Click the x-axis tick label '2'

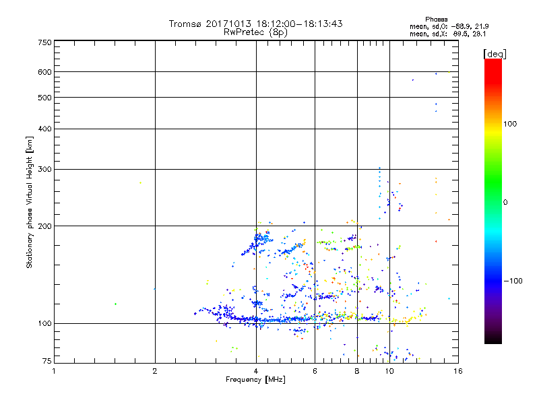pyautogui.click(x=155, y=371)
